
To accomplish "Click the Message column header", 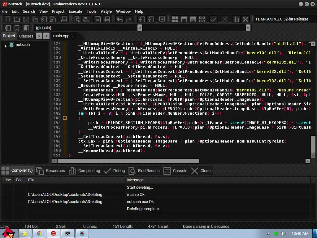I will (x=218, y=180).
